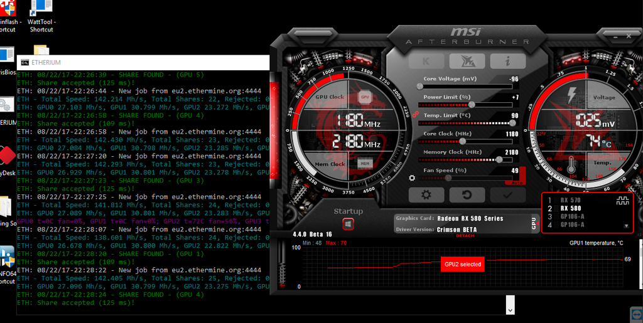Click the 4.4.0 Beta 16 version label
This screenshot has height=323, width=643.
(312, 235)
